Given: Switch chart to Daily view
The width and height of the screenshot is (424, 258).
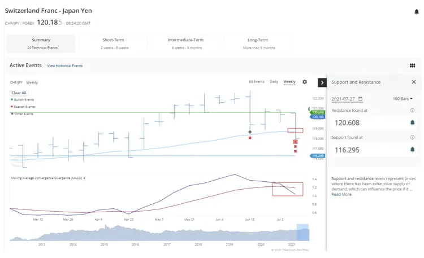Looking at the screenshot, I should (x=274, y=82).
